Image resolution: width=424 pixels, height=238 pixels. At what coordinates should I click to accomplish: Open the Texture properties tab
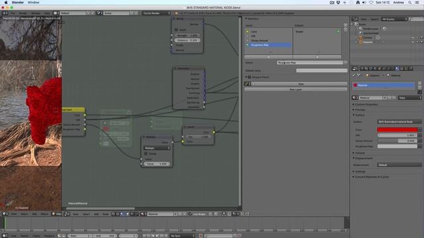click(x=402, y=69)
